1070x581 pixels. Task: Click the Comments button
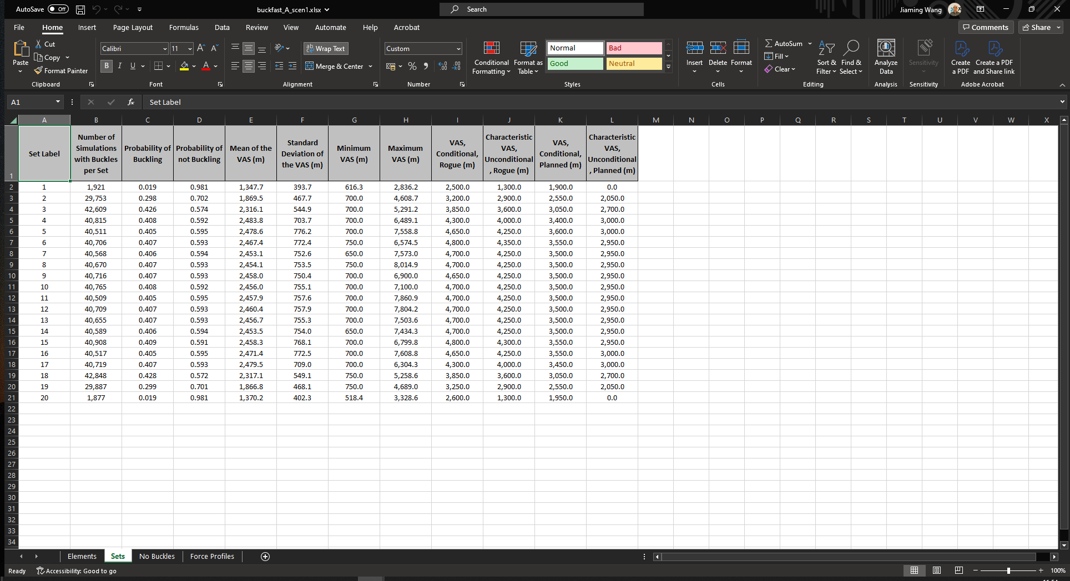pos(986,27)
